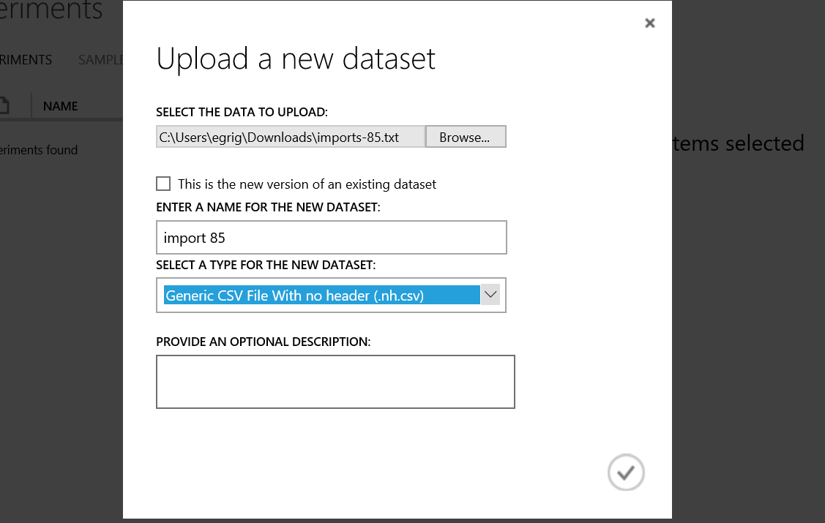The image size is (825, 523).
Task: Click the "items selected" text
Action: pos(738,143)
